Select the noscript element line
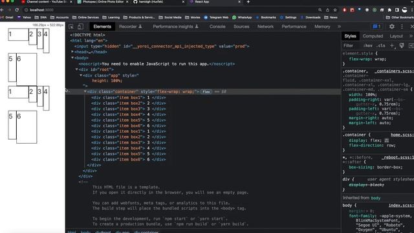Viewport: 414px width, 233px height. (x=157, y=63)
